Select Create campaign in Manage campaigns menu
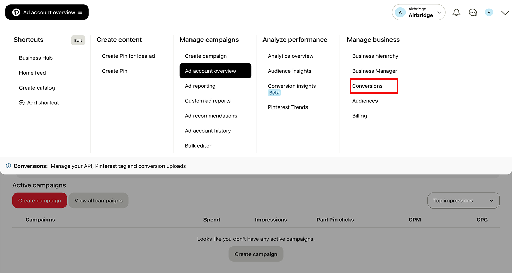This screenshot has width=512, height=273. click(x=206, y=56)
